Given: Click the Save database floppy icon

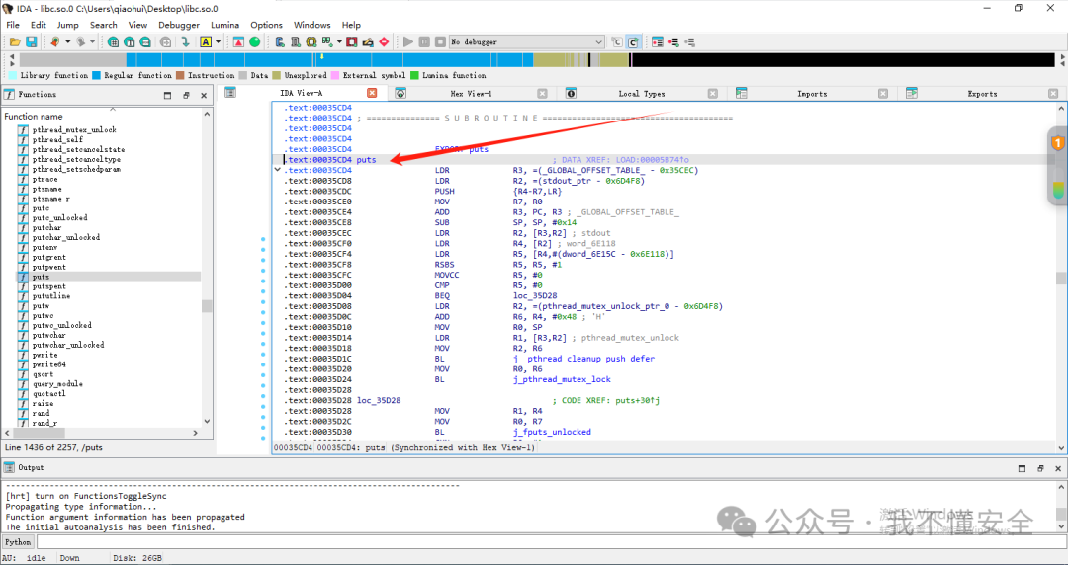Looking at the screenshot, I should coord(31,42).
